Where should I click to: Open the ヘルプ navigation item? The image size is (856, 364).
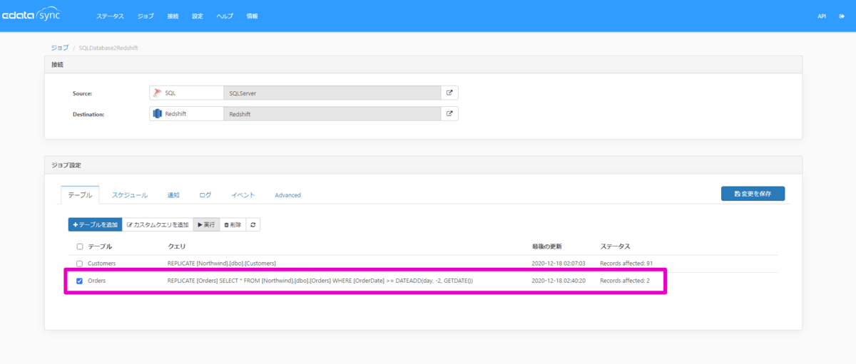point(225,16)
